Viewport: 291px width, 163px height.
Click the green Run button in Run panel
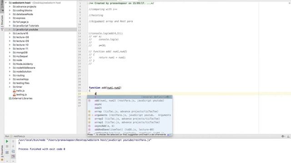click(7, 141)
